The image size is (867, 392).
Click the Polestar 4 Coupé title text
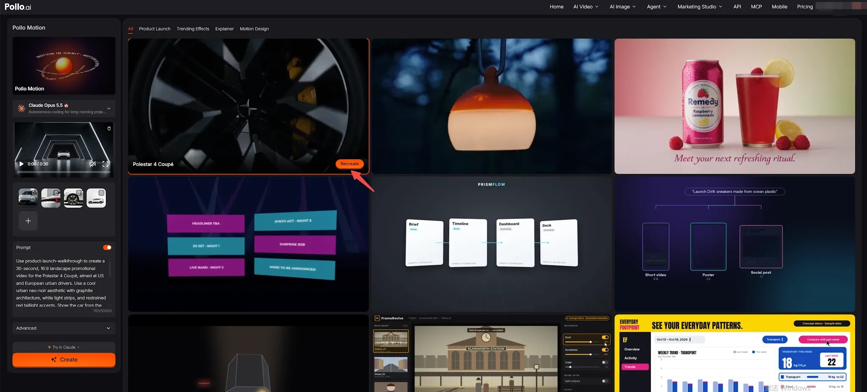pos(153,164)
